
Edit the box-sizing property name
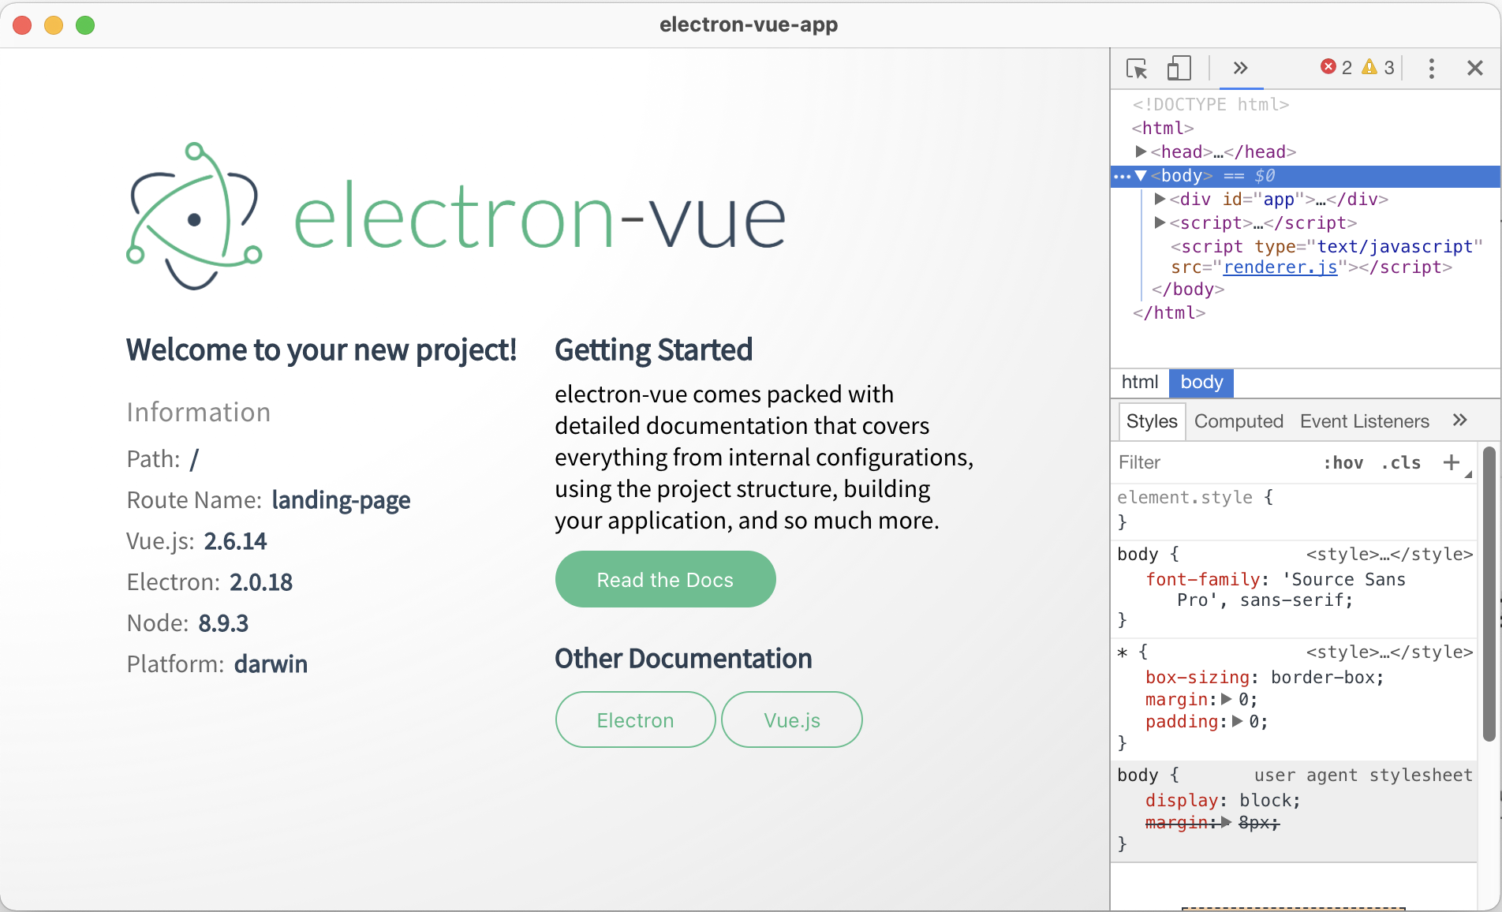(1197, 678)
